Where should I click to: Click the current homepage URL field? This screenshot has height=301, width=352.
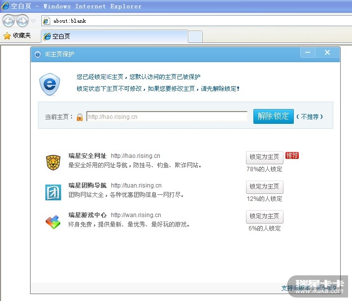pyautogui.click(x=167, y=116)
